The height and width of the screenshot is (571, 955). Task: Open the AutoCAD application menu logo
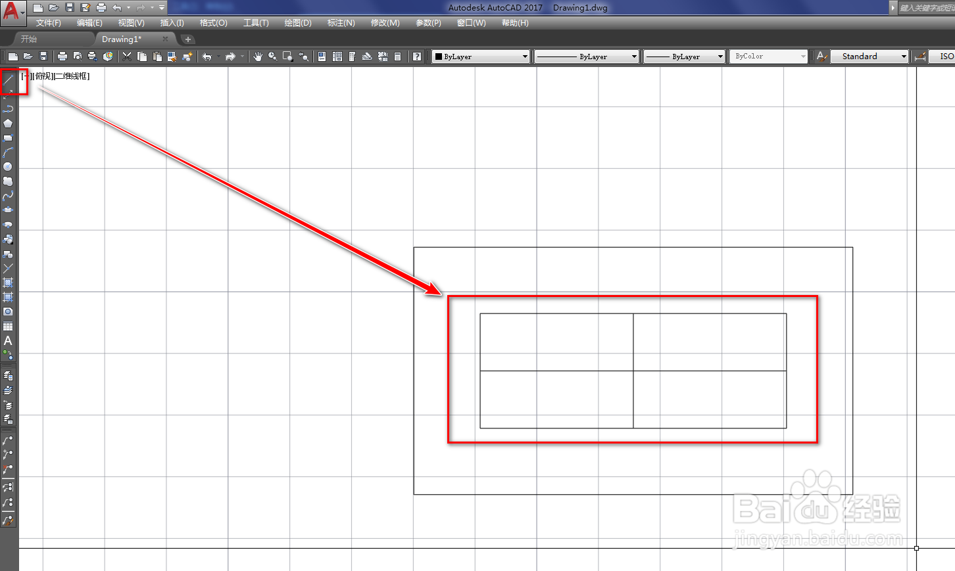12,12
